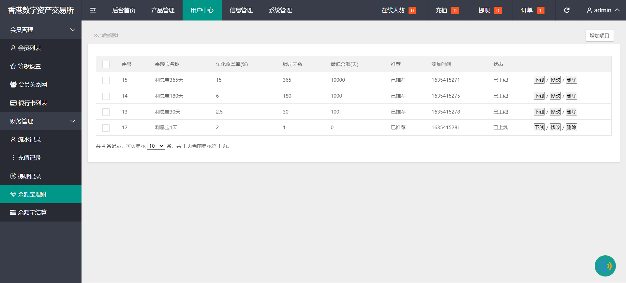This screenshot has height=283, width=626.
Task: Switch to the 产品管理 tab
Action: tap(163, 10)
